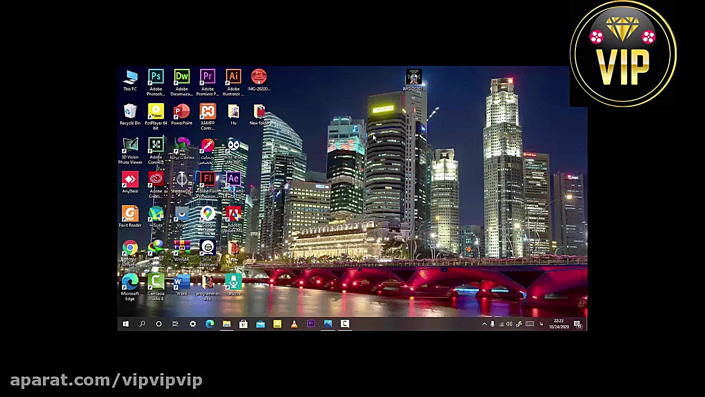Select Word desktop shortcut

[x=181, y=285]
